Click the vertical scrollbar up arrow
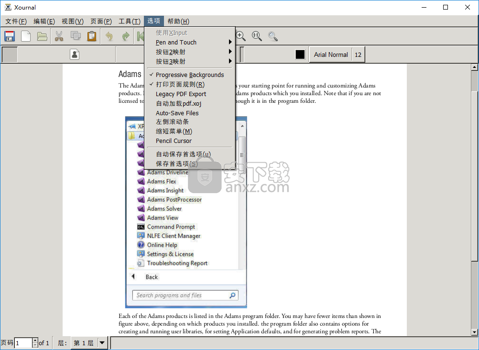Viewport: 479px width, 350px height. click(x=474, y=67)
